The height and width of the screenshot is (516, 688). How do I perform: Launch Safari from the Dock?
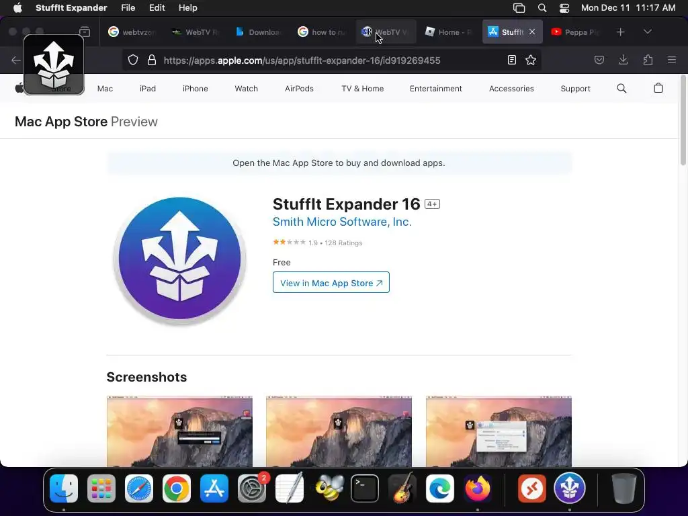139,488
